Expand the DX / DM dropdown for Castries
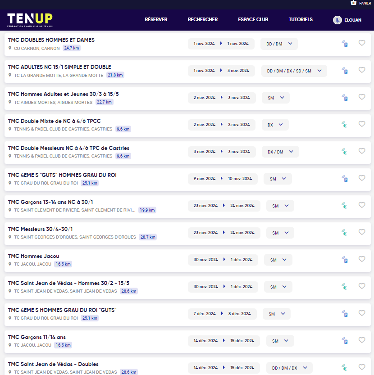Viewport: 374px width, 375px height. [280, 152]
